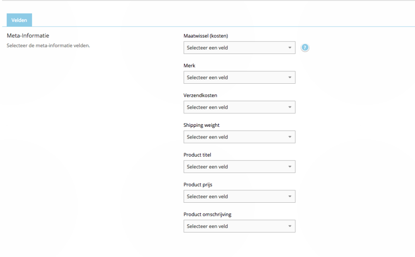
Task: Open the Product titel dropdown
Action: click(239, 167)
